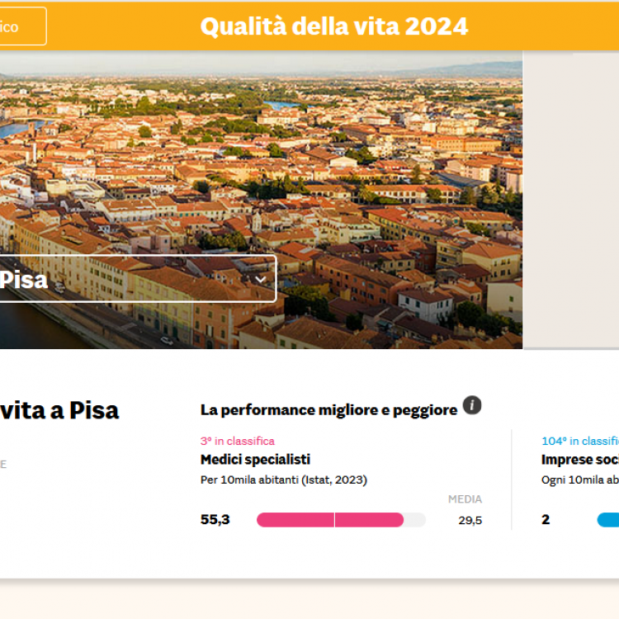Click the MEDIA label above average
The height and width of the screenshot is (619, 619).
[x=465, y=499]
